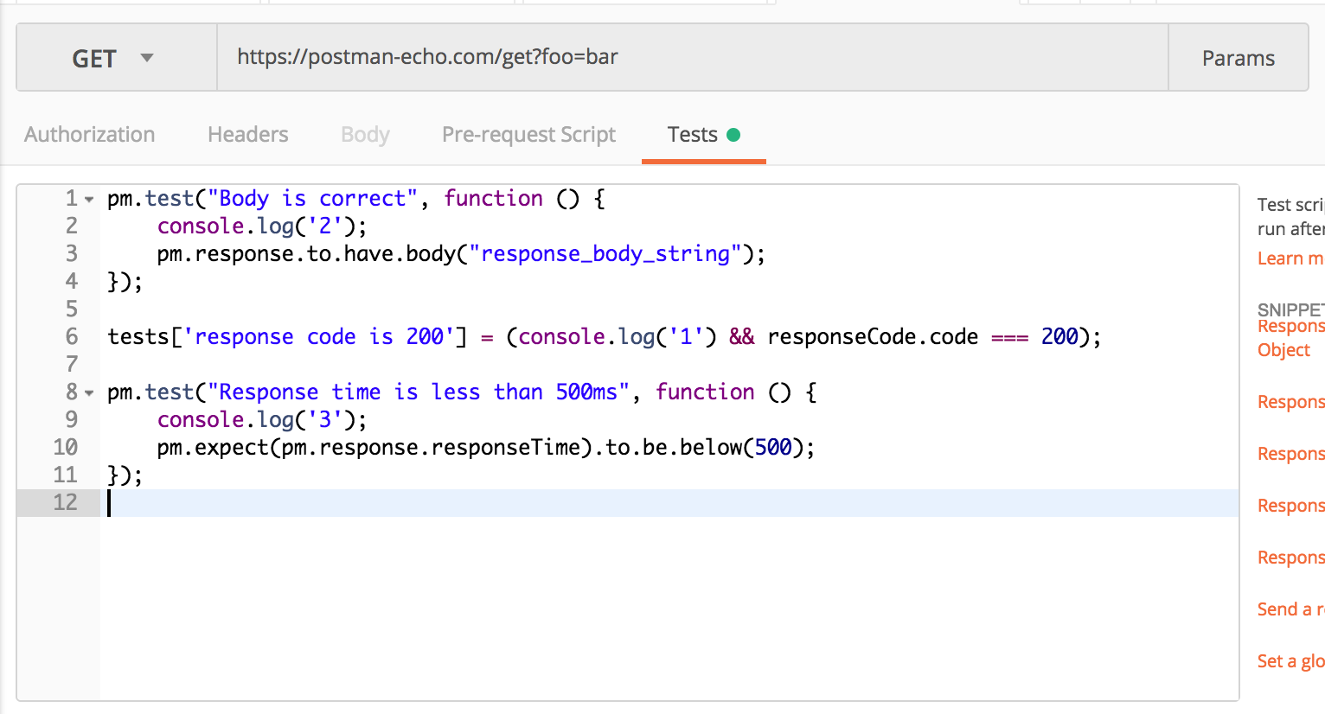The image size is (1325, 714).
Task: Click "Response time is less than 500ms" string
Action: (419, 392)
